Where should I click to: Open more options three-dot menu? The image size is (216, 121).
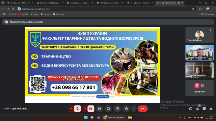(x=134, y=109)
